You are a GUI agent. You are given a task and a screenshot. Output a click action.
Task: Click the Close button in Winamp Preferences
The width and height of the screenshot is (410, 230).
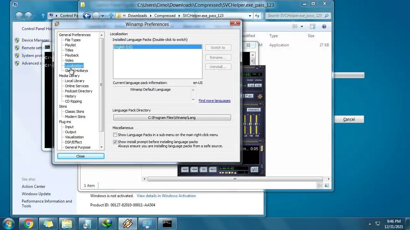pyautogui.click(x=81, y=156)
